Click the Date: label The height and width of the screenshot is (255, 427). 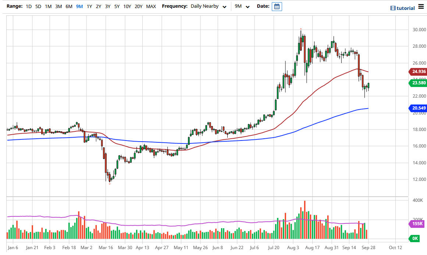pyautogui.click(x=263, y=6)
